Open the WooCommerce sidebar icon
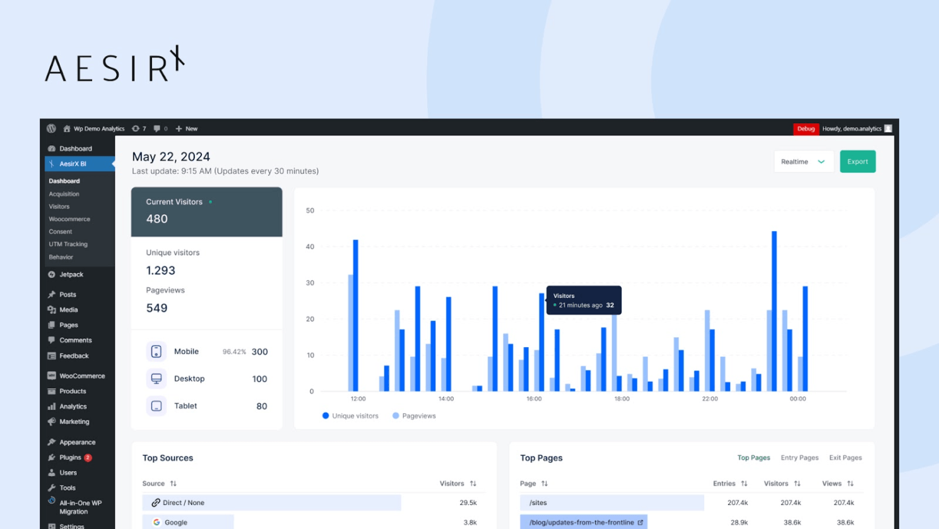939x529 pixels. (50, 376)
